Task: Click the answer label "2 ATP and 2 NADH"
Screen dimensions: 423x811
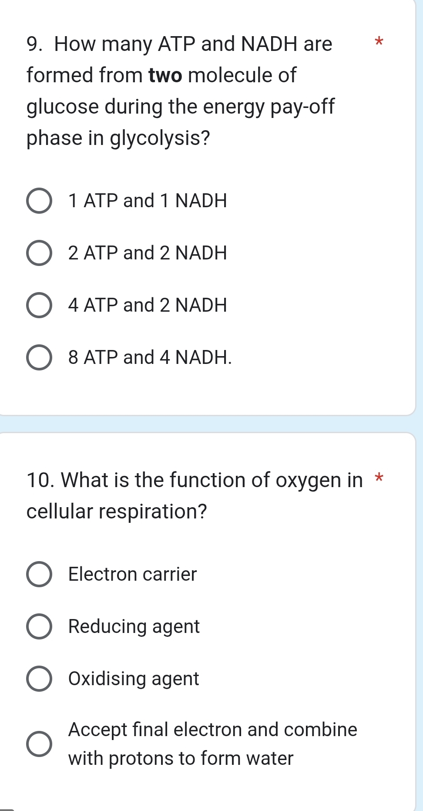Action: coord(147,253)
